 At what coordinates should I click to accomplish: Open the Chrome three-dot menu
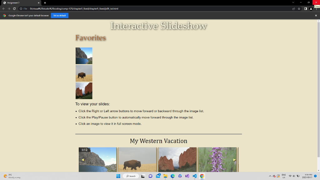pyautogui.click(x=316, y=9)
